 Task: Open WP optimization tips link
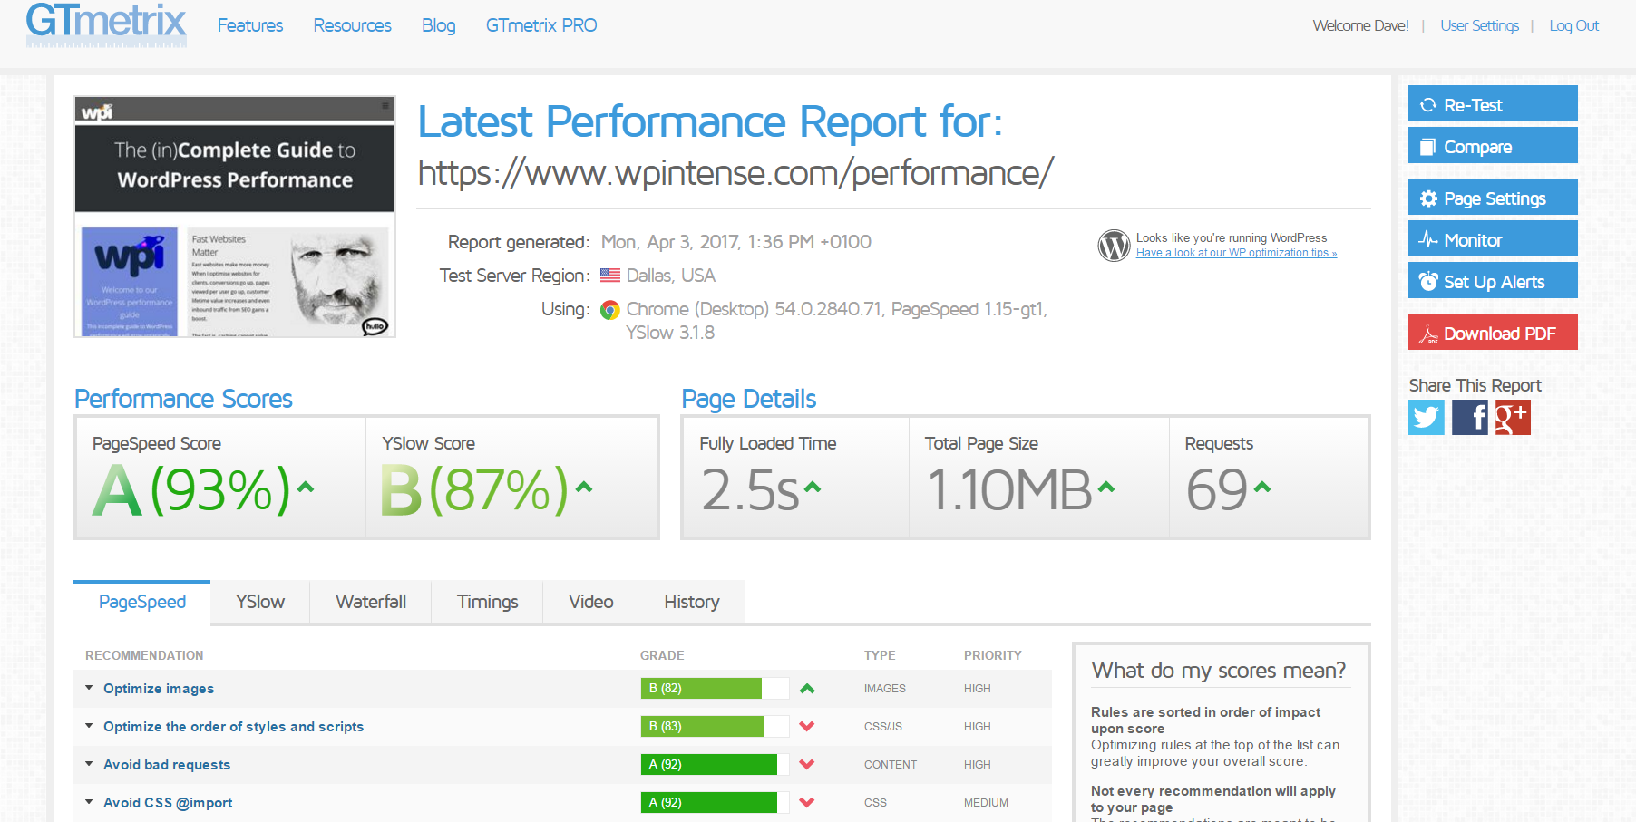(x=1237, y=253)
